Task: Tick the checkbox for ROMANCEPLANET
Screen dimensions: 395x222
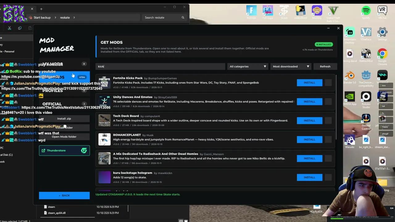Action: tap(328, 139)
